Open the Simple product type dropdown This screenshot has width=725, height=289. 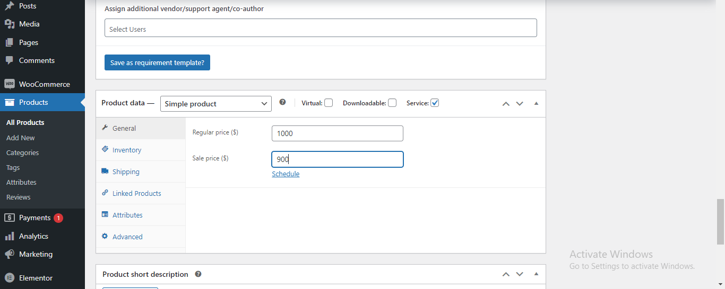coord(216,104)
